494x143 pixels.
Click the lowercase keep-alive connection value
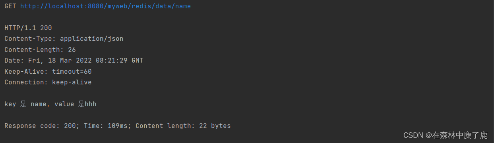point(72,82)
